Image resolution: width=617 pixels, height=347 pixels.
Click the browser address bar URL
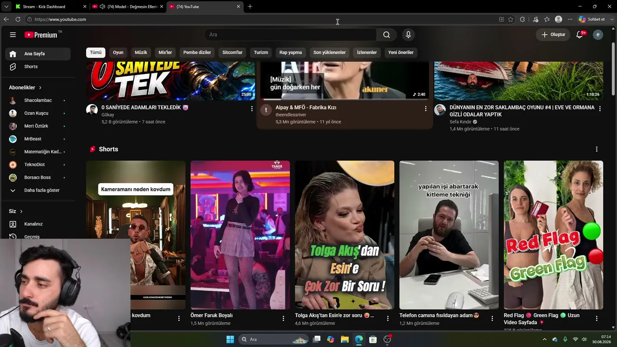coord(60,19)
